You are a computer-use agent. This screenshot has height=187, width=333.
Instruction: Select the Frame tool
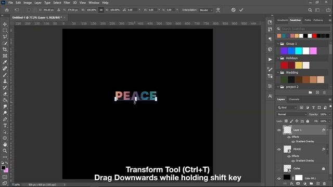[x=5, y=56]
